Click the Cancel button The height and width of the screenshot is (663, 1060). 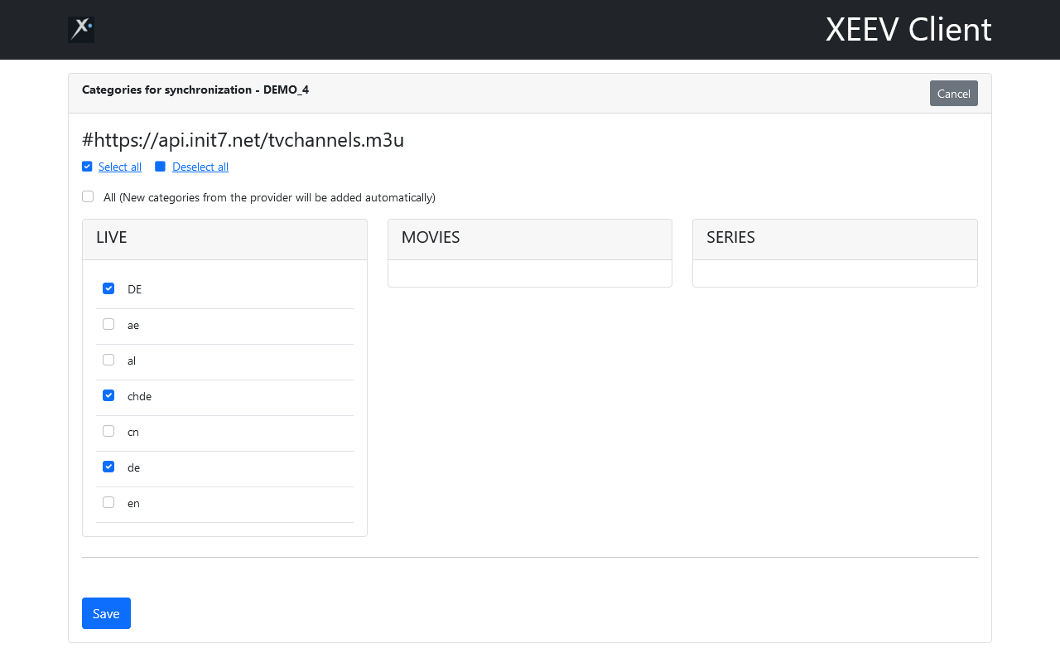tap(953, 94)
